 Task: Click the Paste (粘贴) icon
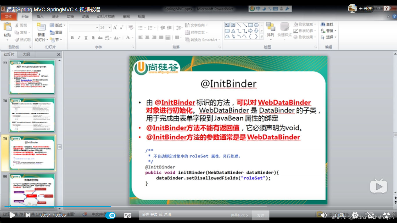coord(7,27)
